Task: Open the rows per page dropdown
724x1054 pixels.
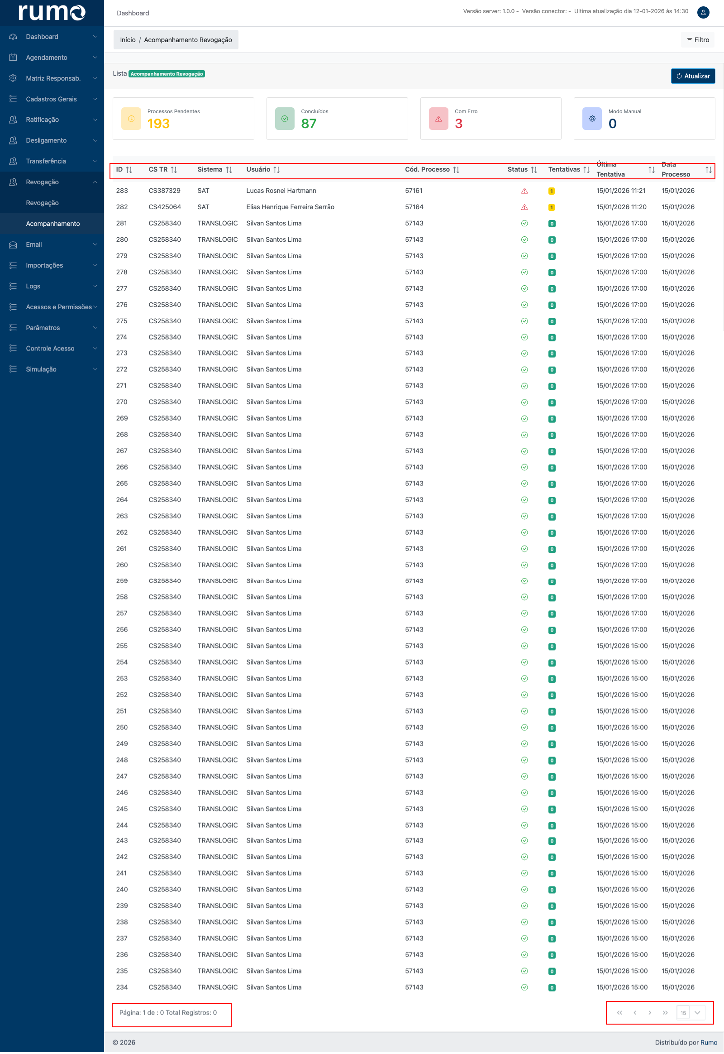Action: [x=697, y=1013]
